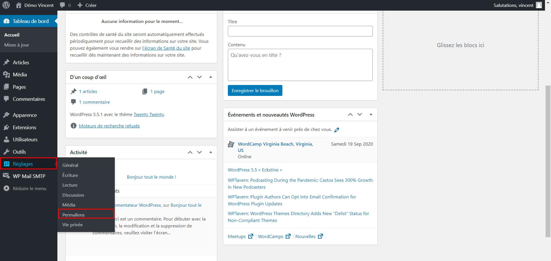Open the WordCamps link
Screen dimensions: 551x261
(x=270, y=236)
